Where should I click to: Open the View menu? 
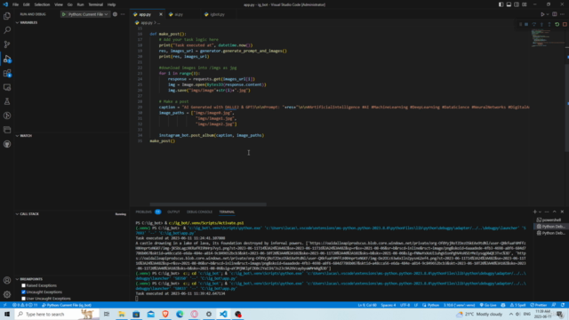[59, 4]
